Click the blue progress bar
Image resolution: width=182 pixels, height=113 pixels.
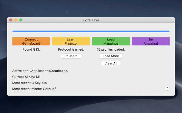[91, 31]
